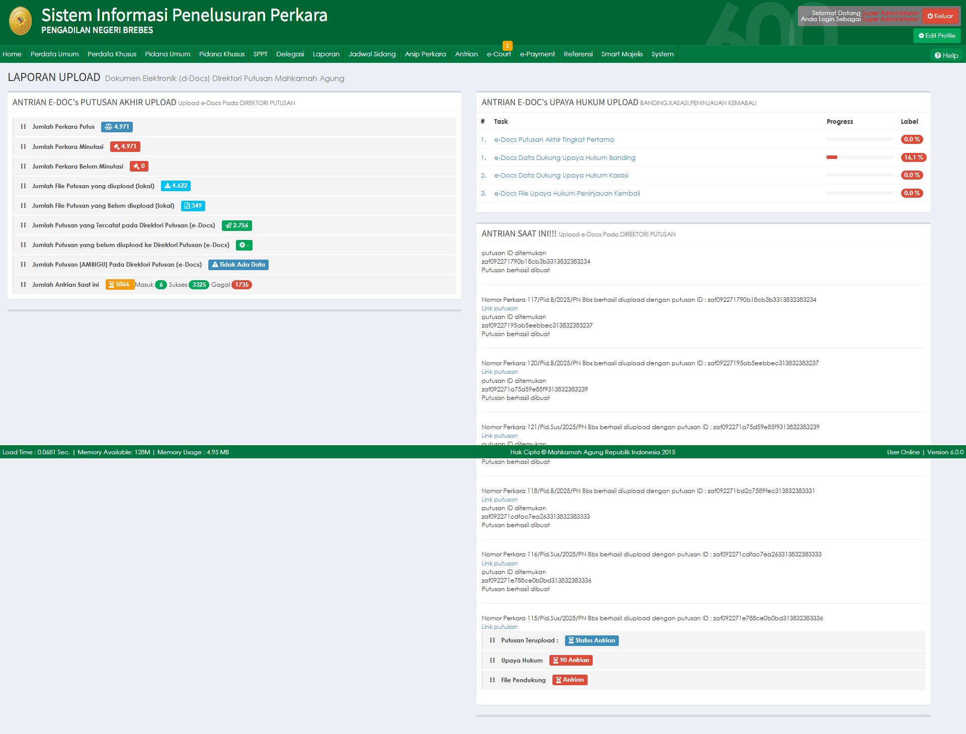
Task: Click the 2.756 e-Docs recorded badge
Action: click(236, 225)
